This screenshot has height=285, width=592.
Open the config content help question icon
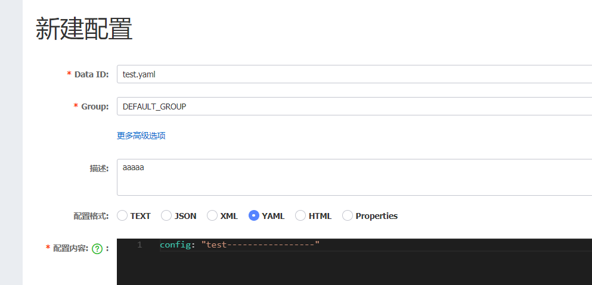[x=97, y=249]
